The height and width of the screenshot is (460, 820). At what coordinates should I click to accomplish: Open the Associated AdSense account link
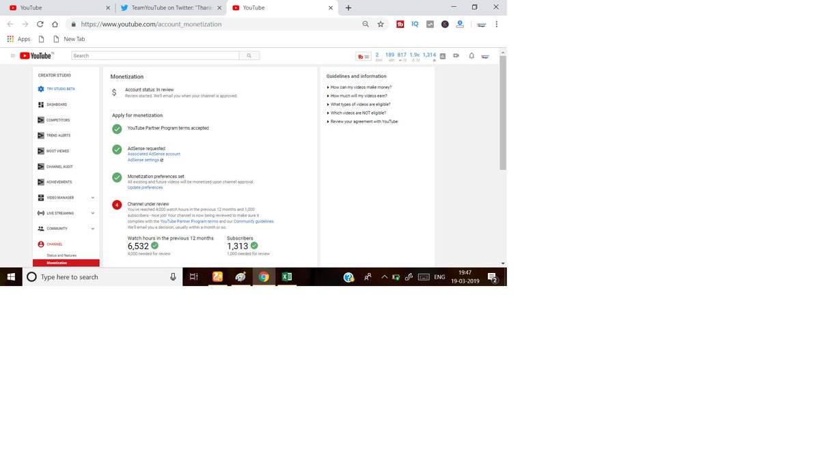tap(154, 154)
